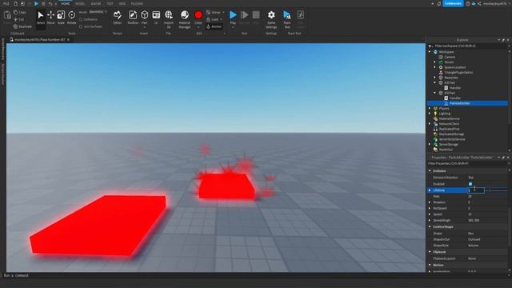
Task: Open the Material Manager
Action: coord(185,19)
